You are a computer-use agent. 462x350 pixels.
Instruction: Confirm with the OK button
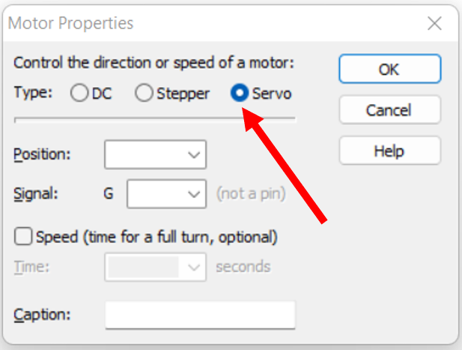[390, 69]
